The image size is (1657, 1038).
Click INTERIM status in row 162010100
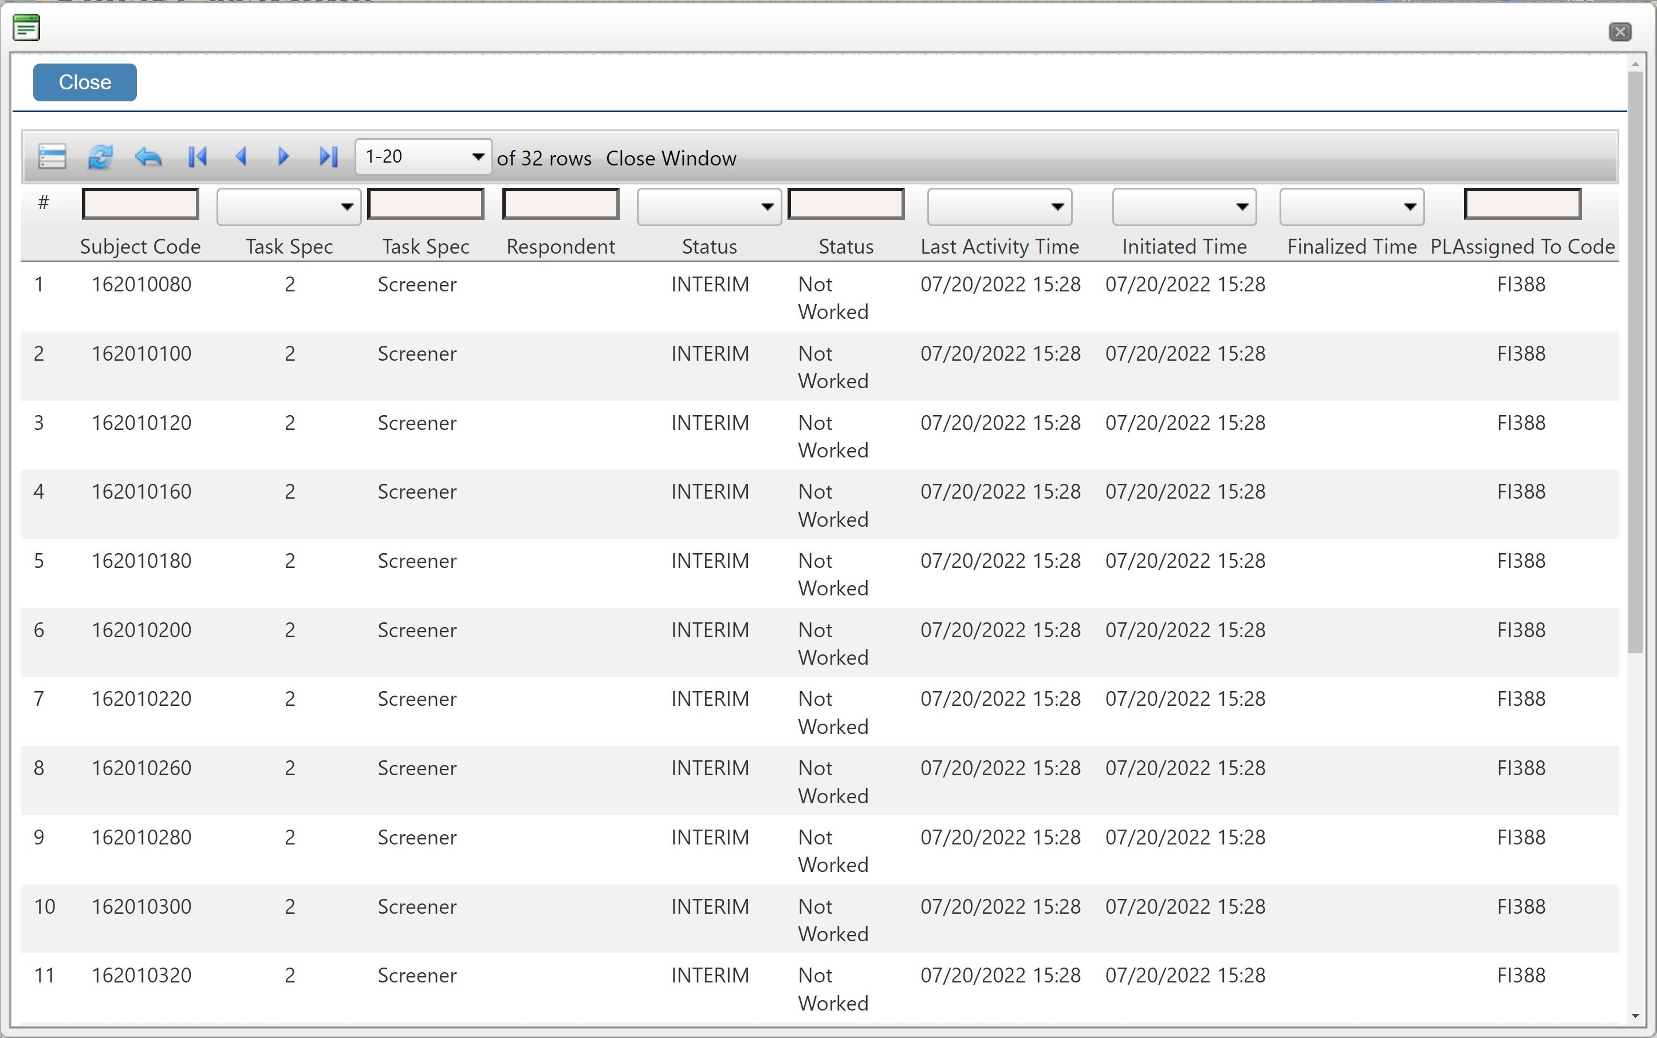pyautogui.click(x=710, y=354)
